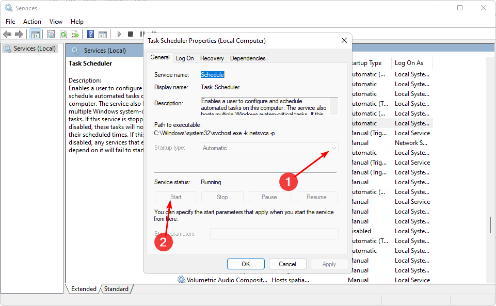Minimize the Services window
This screenshot has width=496, height=306.
point(437,8)
